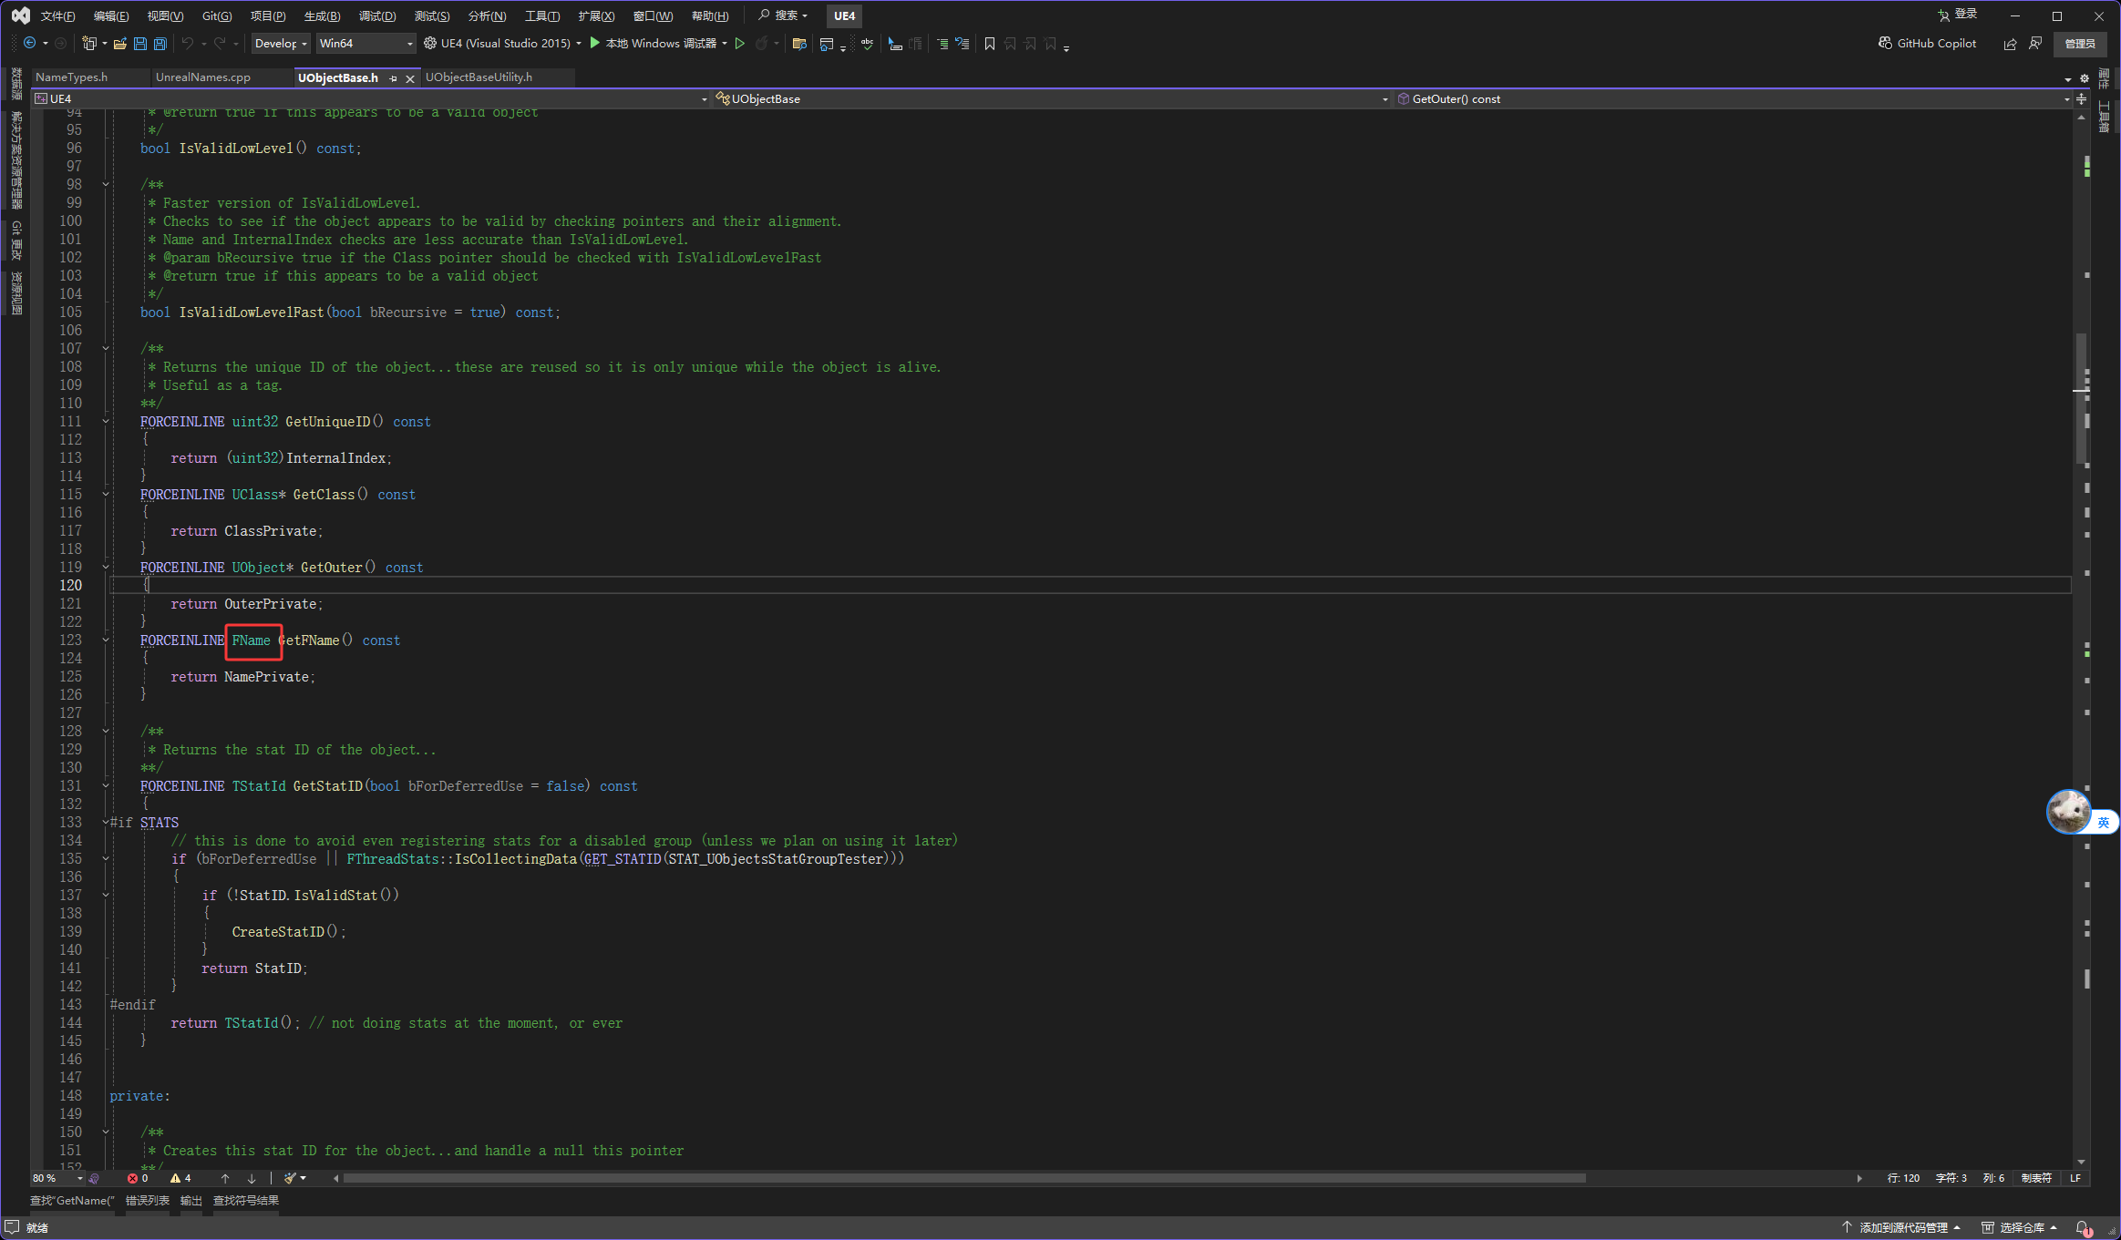This screenshot has width=2121, height=1240.
Task: Open GitHub Copilot in title bar
Action: [x=1927, y=44]
